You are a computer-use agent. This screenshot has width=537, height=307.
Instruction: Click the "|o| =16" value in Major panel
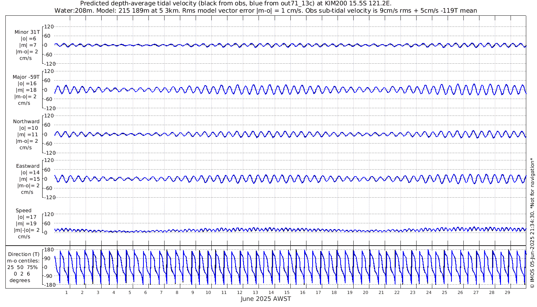(x=27, y=83)
